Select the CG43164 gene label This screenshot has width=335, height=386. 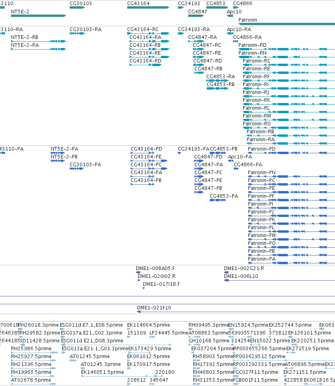(138, 4)
